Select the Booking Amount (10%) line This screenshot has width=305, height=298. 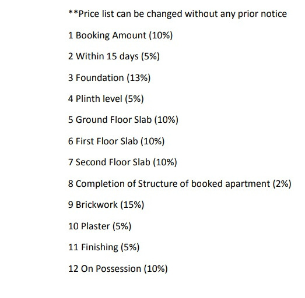click(x=120, y=36)
